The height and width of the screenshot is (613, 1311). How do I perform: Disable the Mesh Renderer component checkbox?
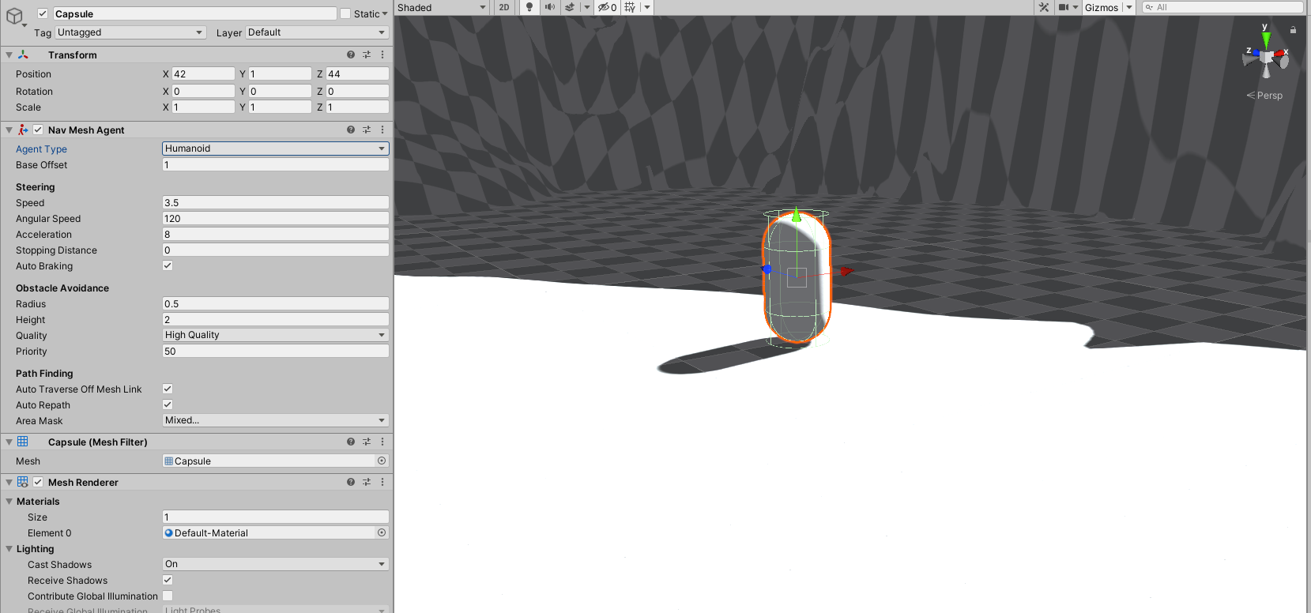(38, 482)
